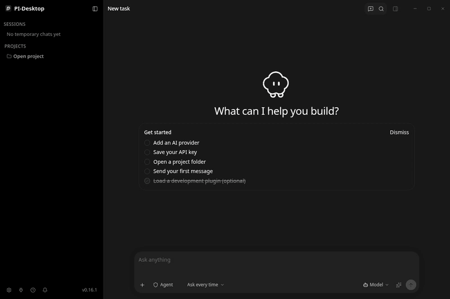
Task: Click the PROJECTS section header
Action: (15, 46)
